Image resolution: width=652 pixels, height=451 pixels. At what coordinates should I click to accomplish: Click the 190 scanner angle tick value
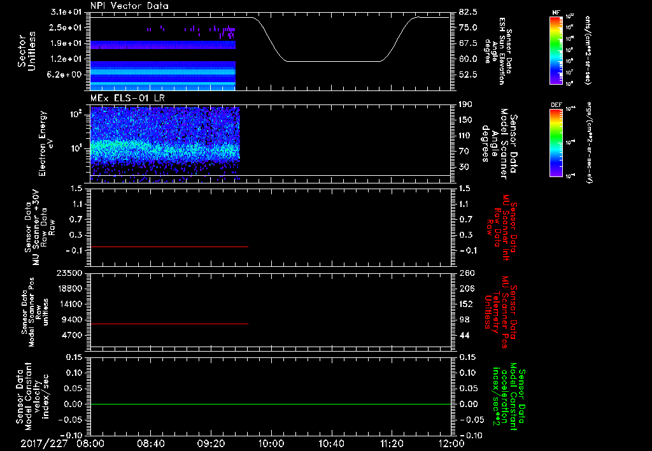466,104
